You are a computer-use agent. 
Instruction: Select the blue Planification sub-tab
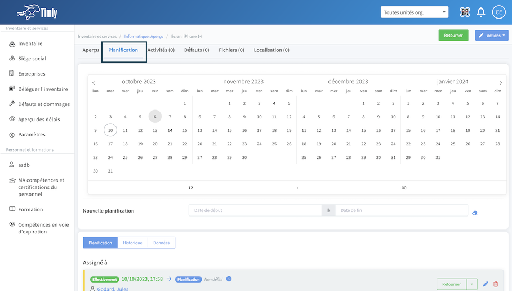100,242
